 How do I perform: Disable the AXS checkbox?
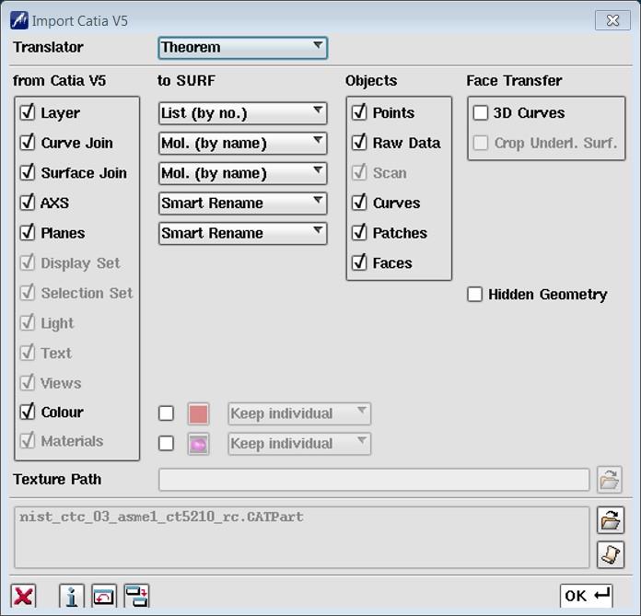point(28,203)
